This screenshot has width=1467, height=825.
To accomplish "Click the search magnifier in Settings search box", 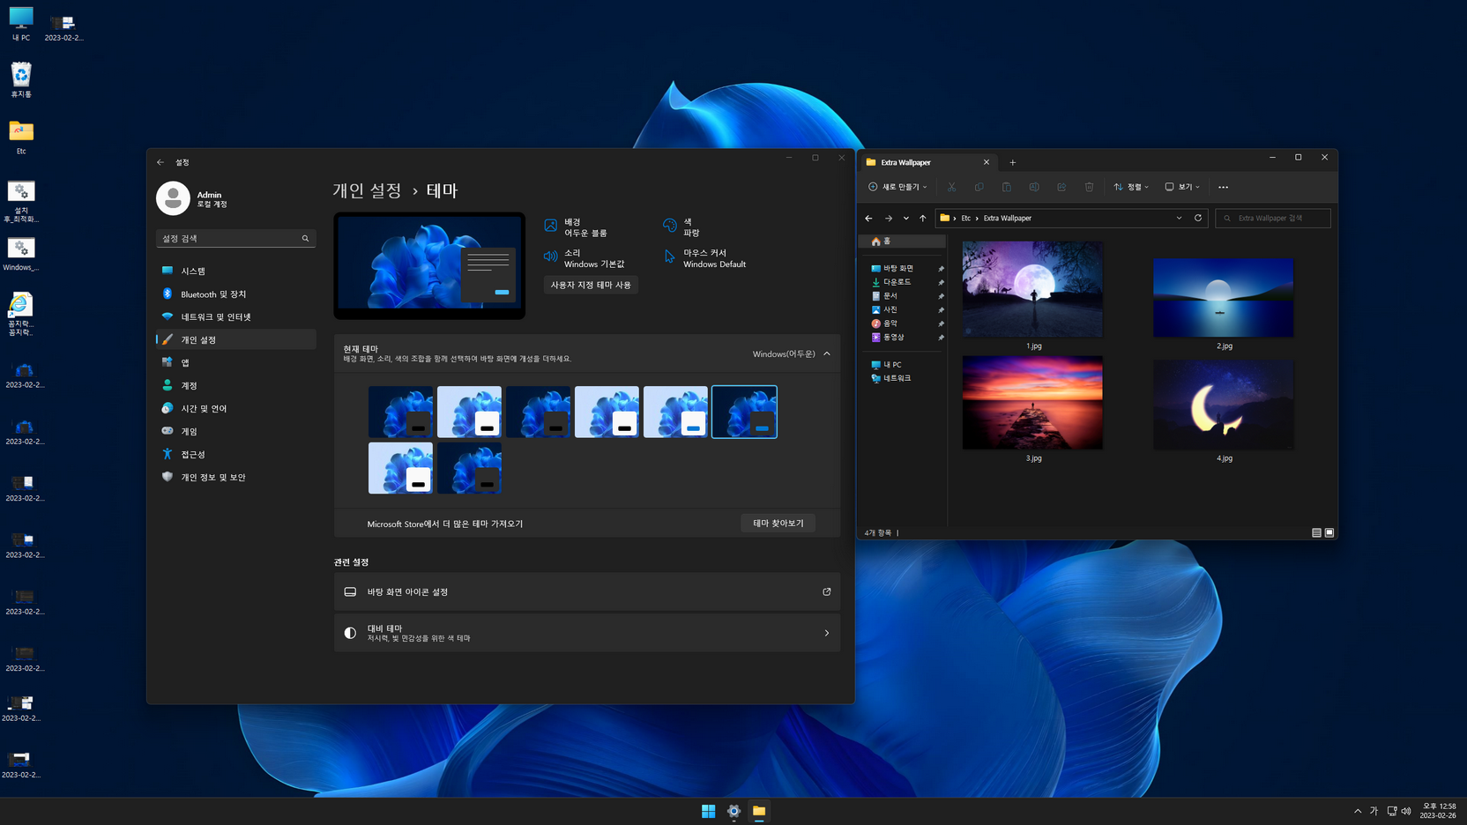I will [306, 238].
